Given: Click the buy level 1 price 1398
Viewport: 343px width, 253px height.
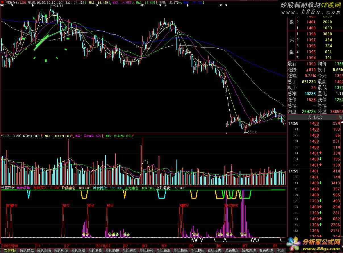Looking at the screenshot, I should [311, 34].
